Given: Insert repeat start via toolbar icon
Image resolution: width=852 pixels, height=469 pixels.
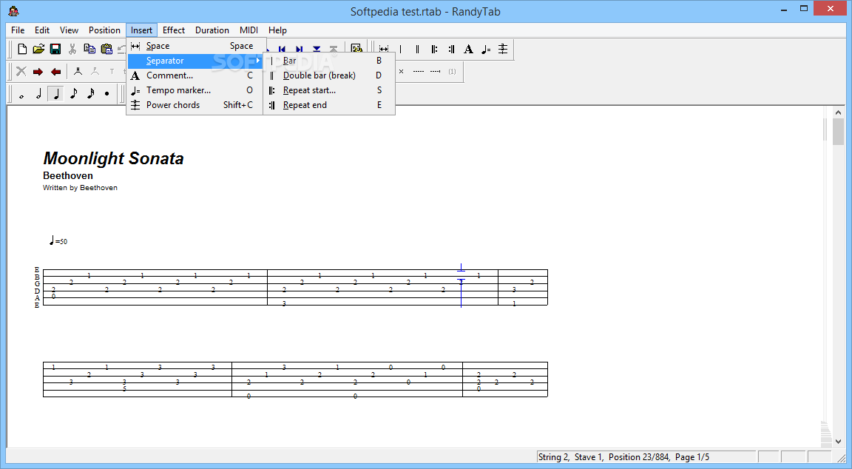Looking at the screenshot, I should point(434,49).
